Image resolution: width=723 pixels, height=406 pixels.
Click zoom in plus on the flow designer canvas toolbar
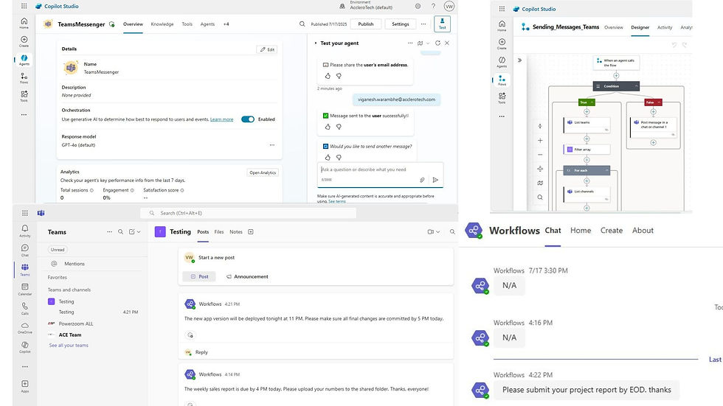coord(540,141)
